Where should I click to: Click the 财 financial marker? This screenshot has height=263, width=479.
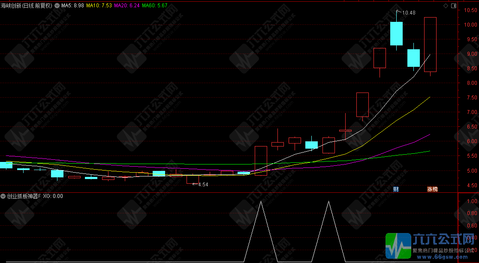point(396,189)
